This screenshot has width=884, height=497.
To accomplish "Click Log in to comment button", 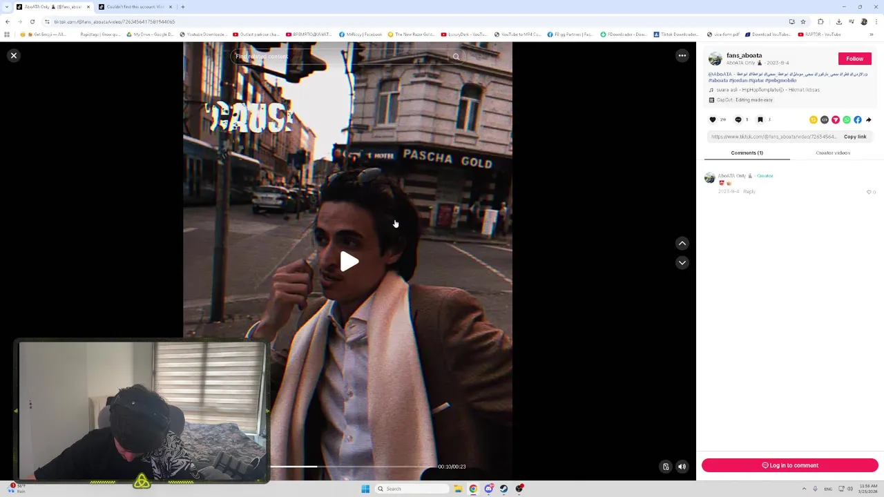I will [x=790, y=465].
